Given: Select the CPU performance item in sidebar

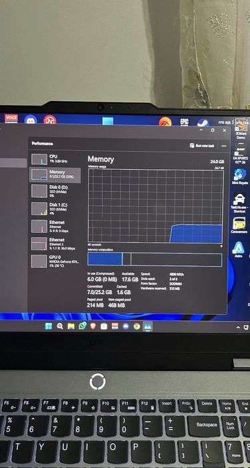Looking at the screenshot, I should tap(55, 158).
